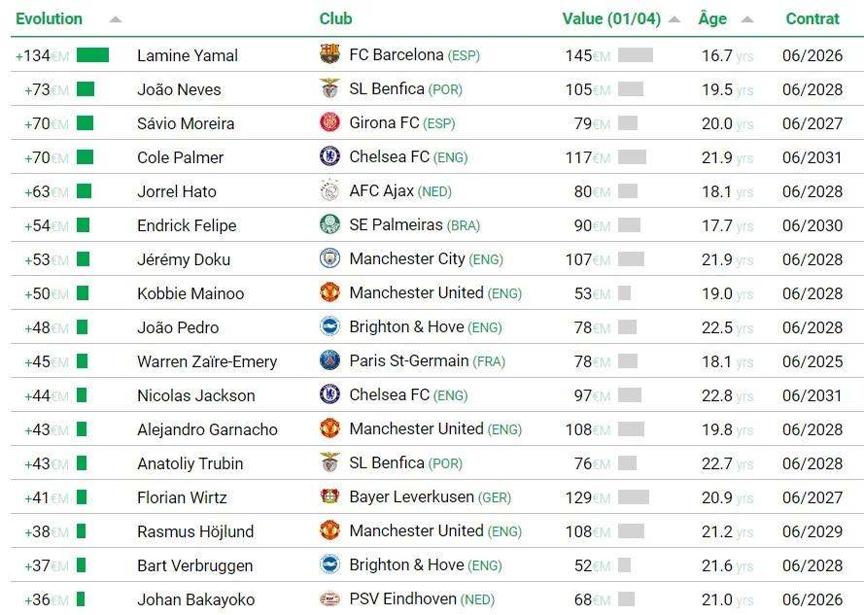Click the Bayer Leverkusen club crest icon
The height and width of the screenshot is (615, 864).
(x=330, y=497)
